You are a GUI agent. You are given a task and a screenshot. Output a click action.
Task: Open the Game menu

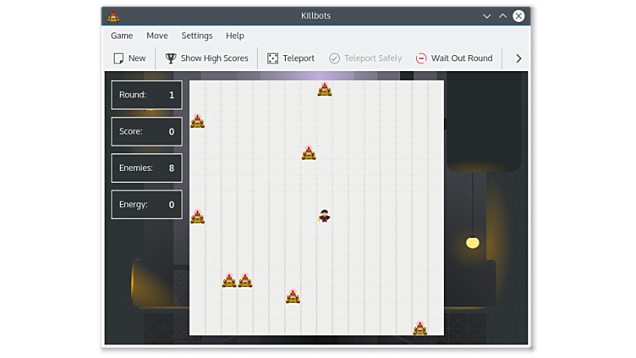[x=122, y=36]
